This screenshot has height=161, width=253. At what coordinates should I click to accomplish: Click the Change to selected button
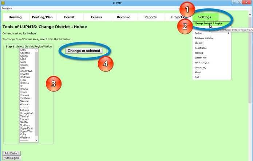click(x=84, y=51)
